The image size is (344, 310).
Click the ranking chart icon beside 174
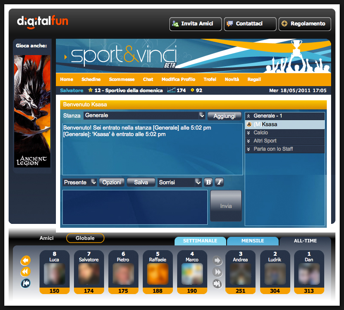point(171,90)
